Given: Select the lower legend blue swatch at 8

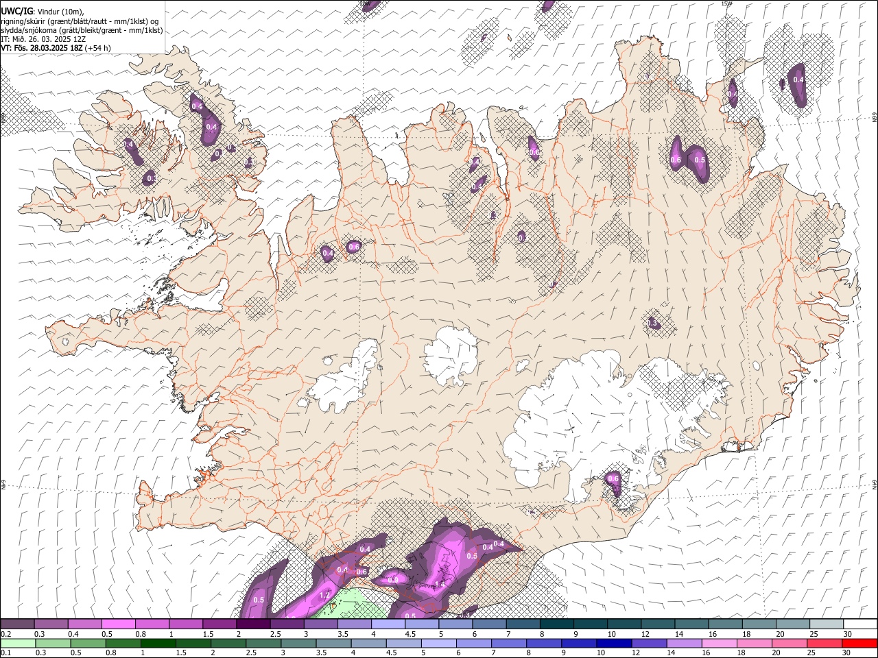Looking at the screenshot, I should (543, 644).
